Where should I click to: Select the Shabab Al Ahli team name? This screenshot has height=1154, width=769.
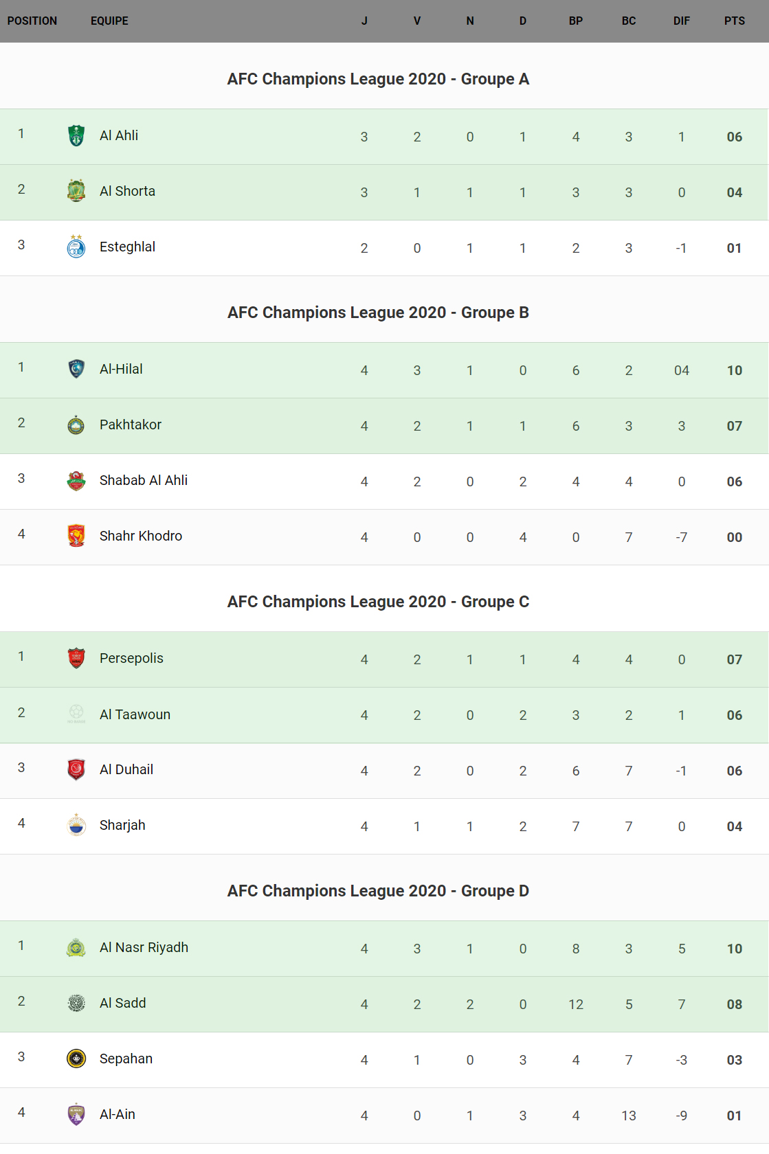(143, 480)
